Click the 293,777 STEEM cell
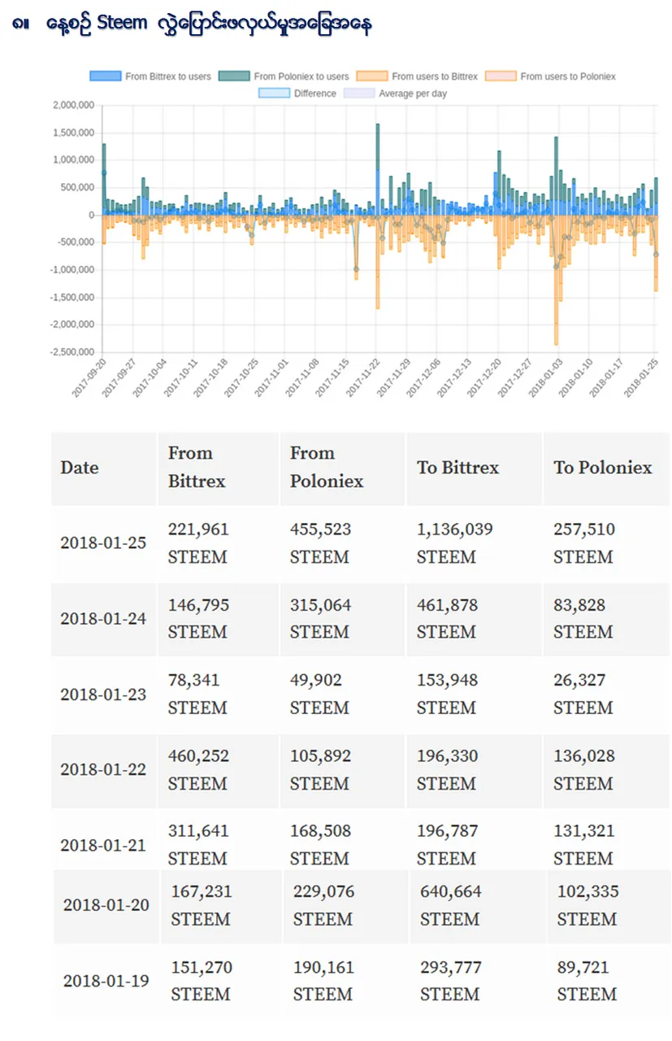The image size is (672, 1041). 477,982
